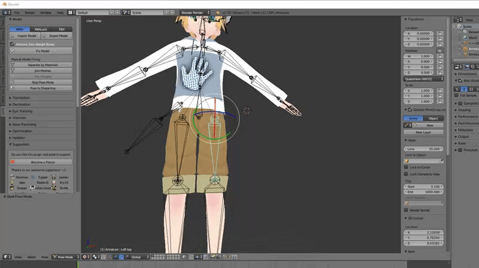Open the File menu
This screenshot has width=479, height=268.
[x=17, y=13]
